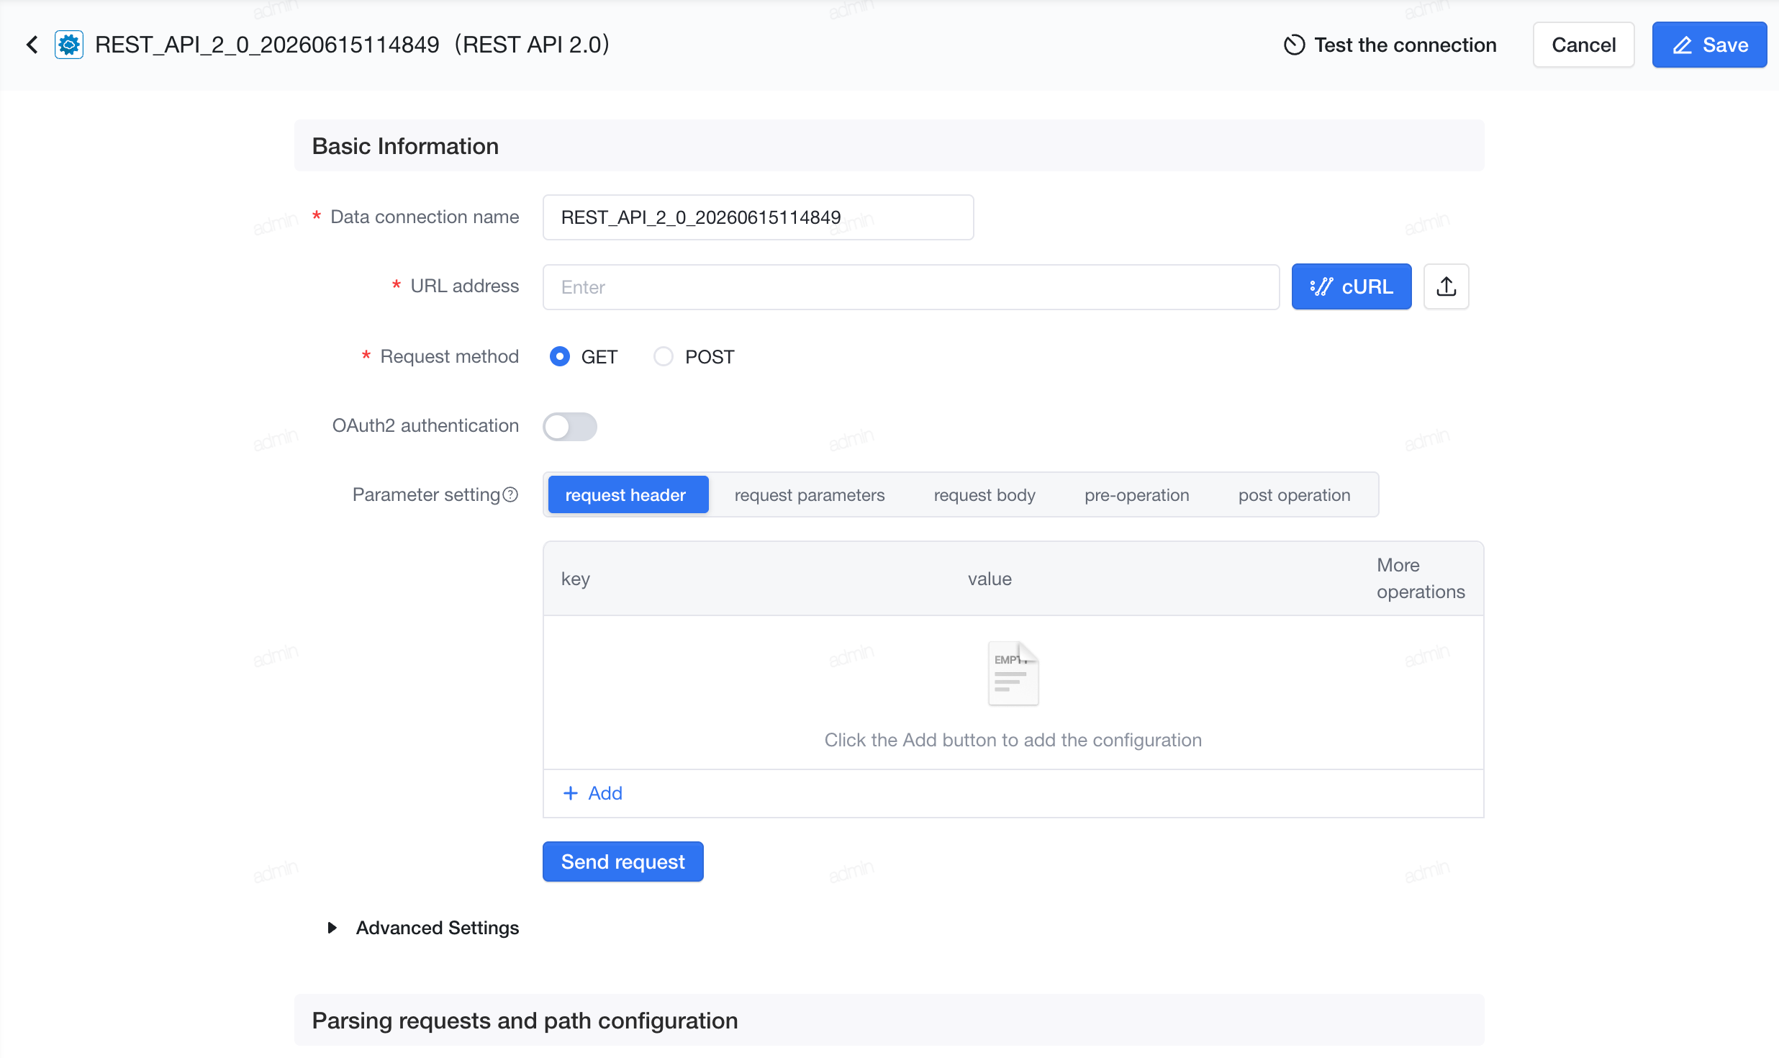
Task: Open the post operation tab
Action: [x=1294, y=494]
